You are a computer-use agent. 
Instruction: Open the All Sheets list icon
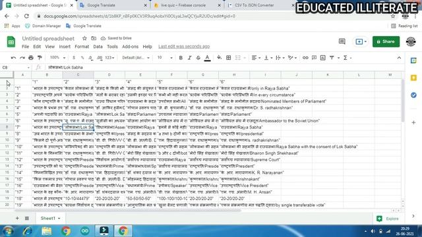point(27,218)
